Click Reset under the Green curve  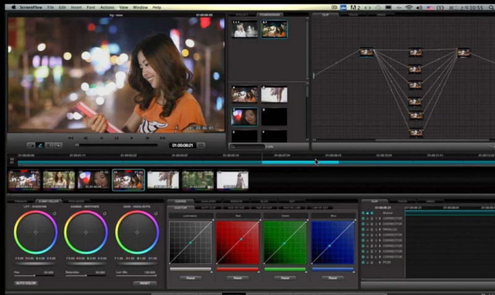pyautogui.click(x=285, y=278)
